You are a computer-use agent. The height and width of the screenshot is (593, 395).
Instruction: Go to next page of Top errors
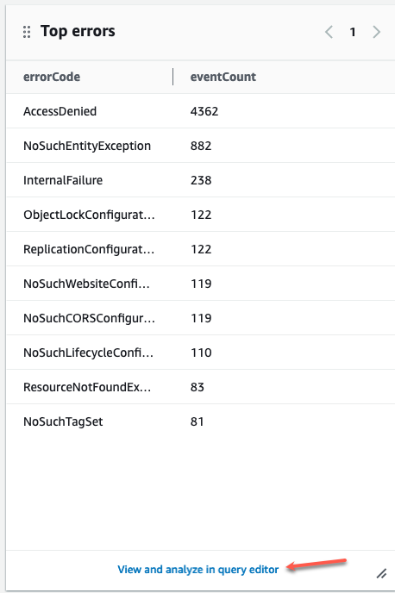376,32
